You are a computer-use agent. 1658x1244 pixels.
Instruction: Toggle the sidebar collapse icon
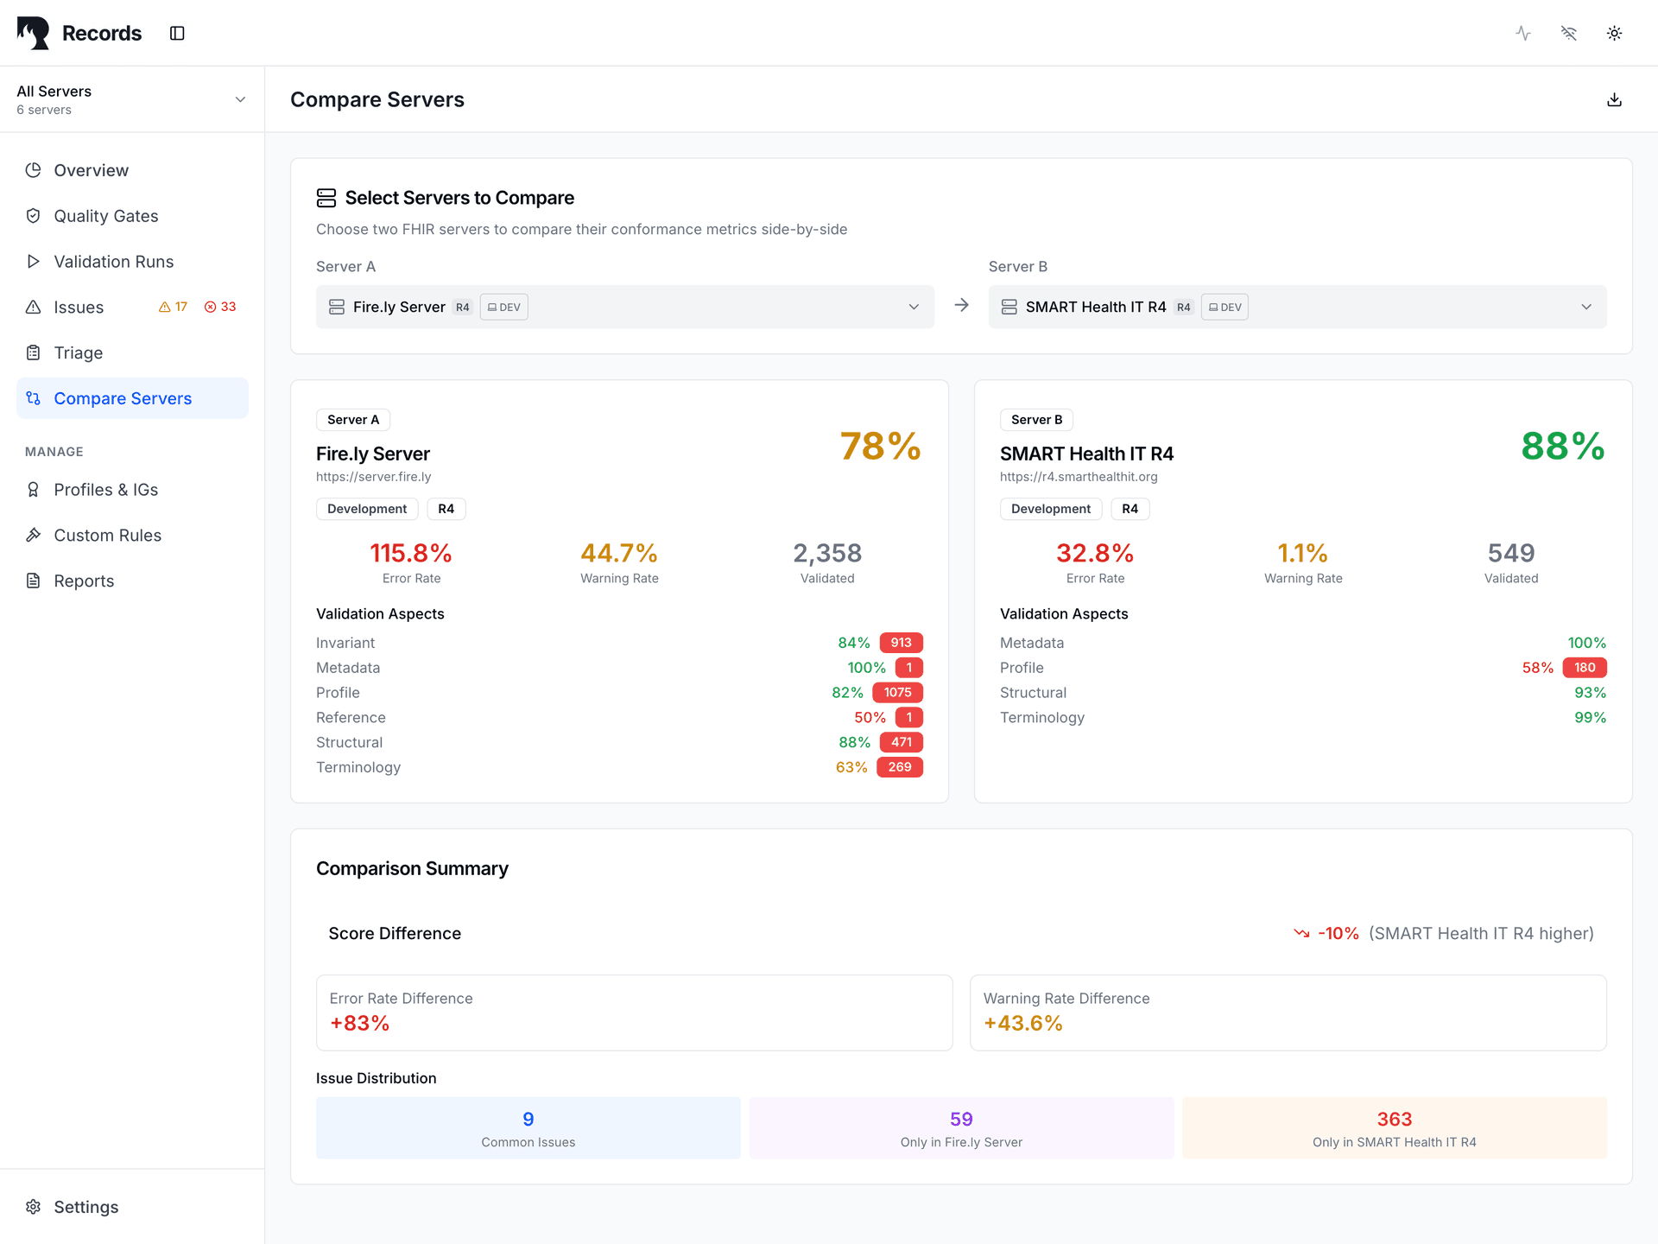(x=177, y=33)
